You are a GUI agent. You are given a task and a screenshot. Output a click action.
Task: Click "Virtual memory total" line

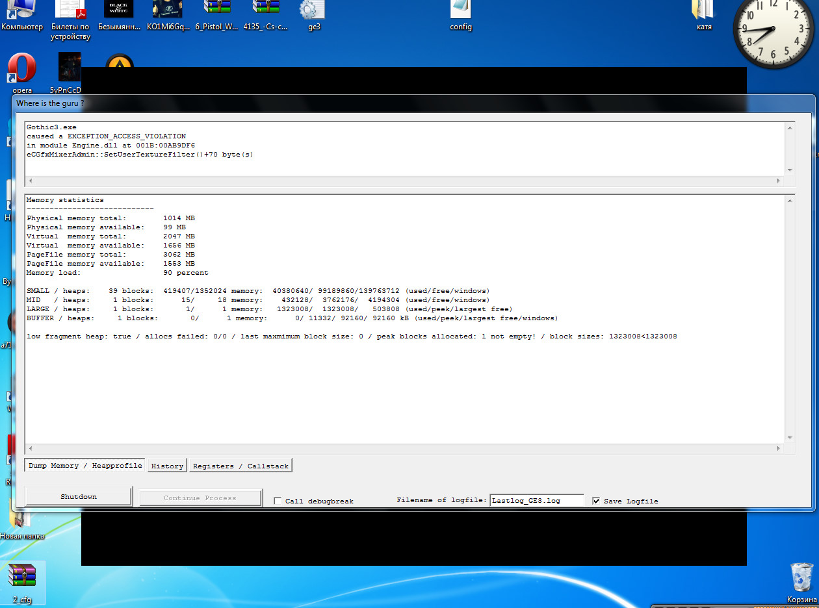click(x=110, y=236)
